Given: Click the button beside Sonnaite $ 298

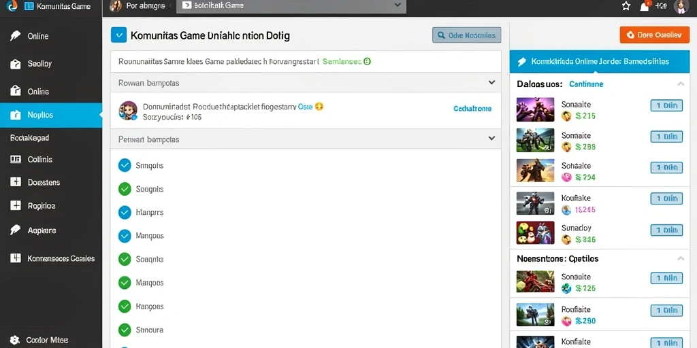Looking at the screenshot, I should [x=666, y=137].
